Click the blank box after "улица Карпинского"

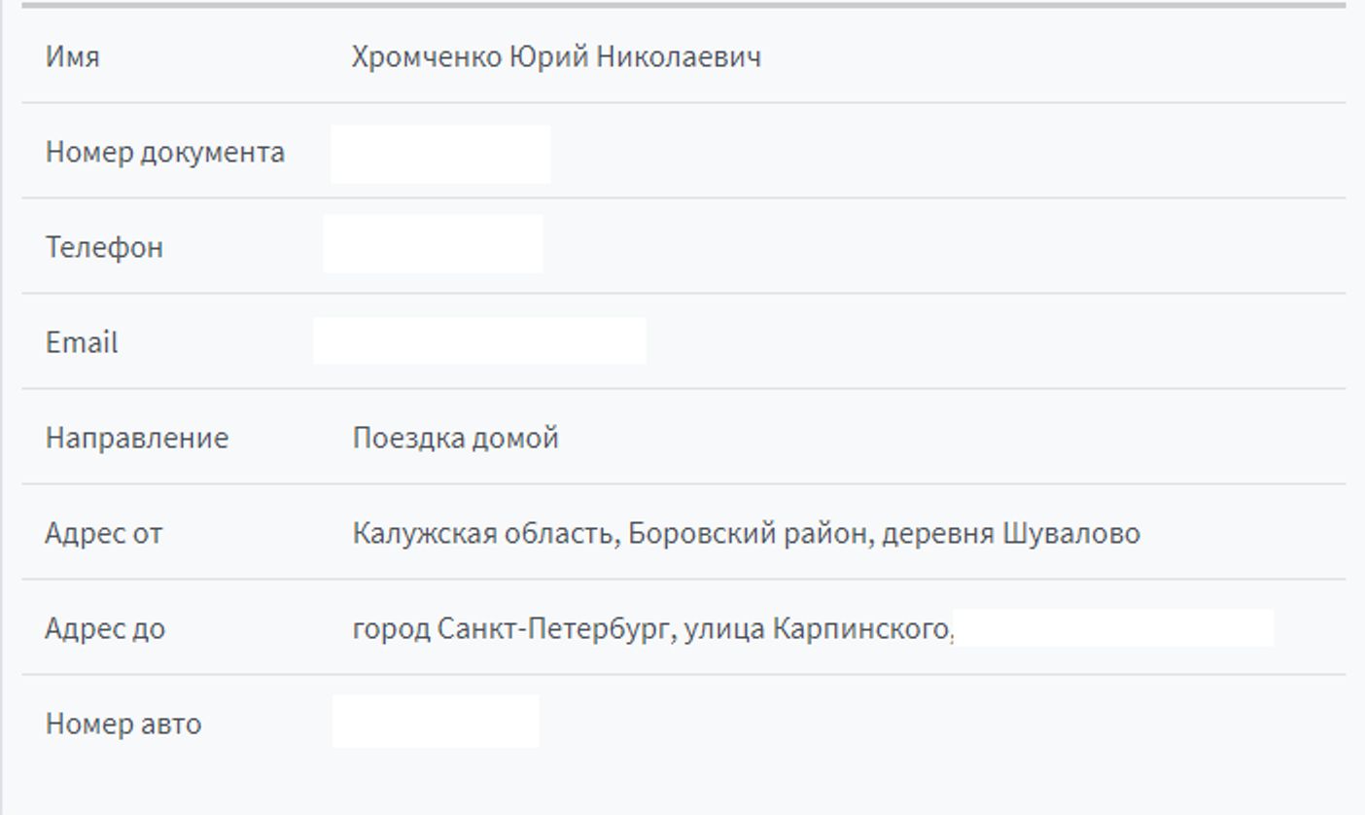click(1114, 628)
